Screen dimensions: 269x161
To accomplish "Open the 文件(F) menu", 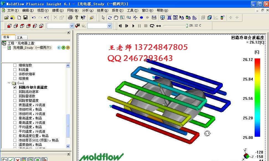I will (x=13, y=10).
